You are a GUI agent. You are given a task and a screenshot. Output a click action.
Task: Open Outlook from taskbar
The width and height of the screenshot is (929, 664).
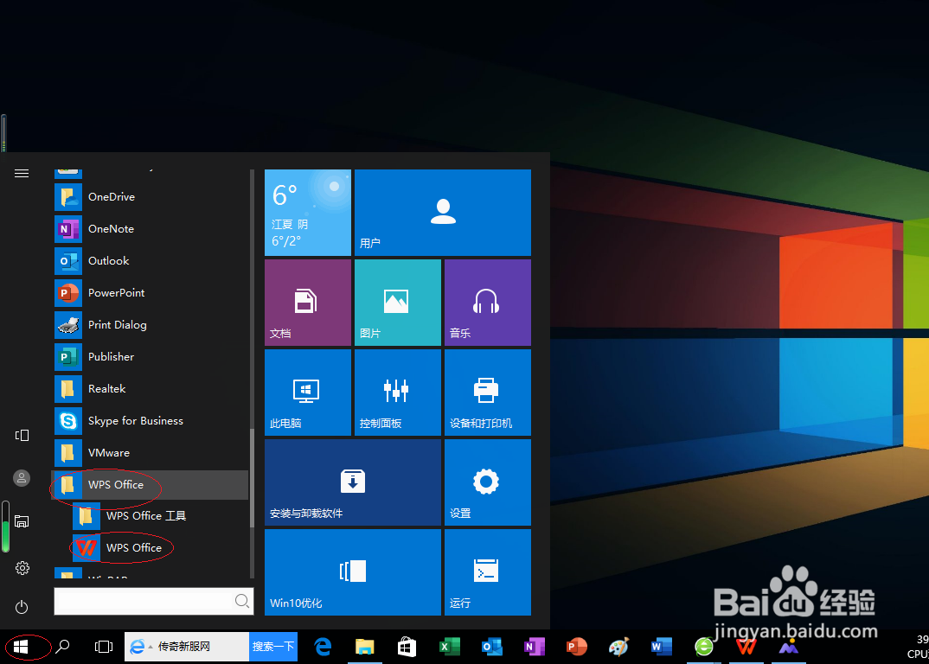pyautogui.click(x=492, y=647)
